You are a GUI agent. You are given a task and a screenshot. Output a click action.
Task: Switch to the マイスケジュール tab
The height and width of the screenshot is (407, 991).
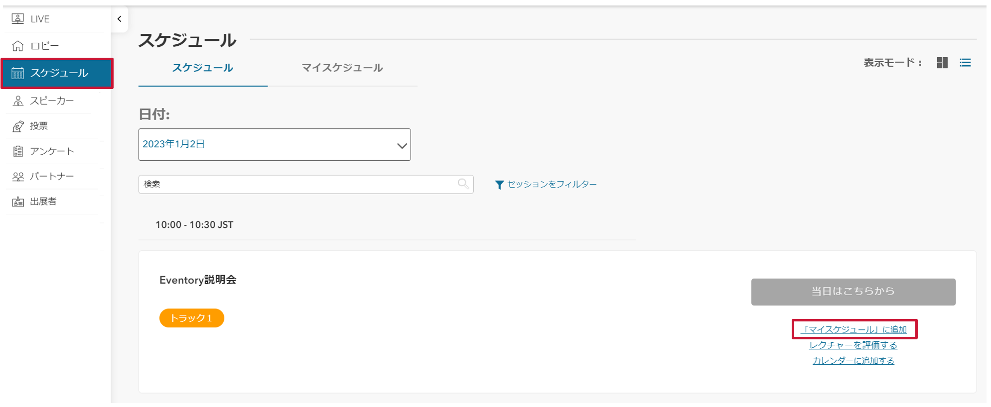coord(342,68)
